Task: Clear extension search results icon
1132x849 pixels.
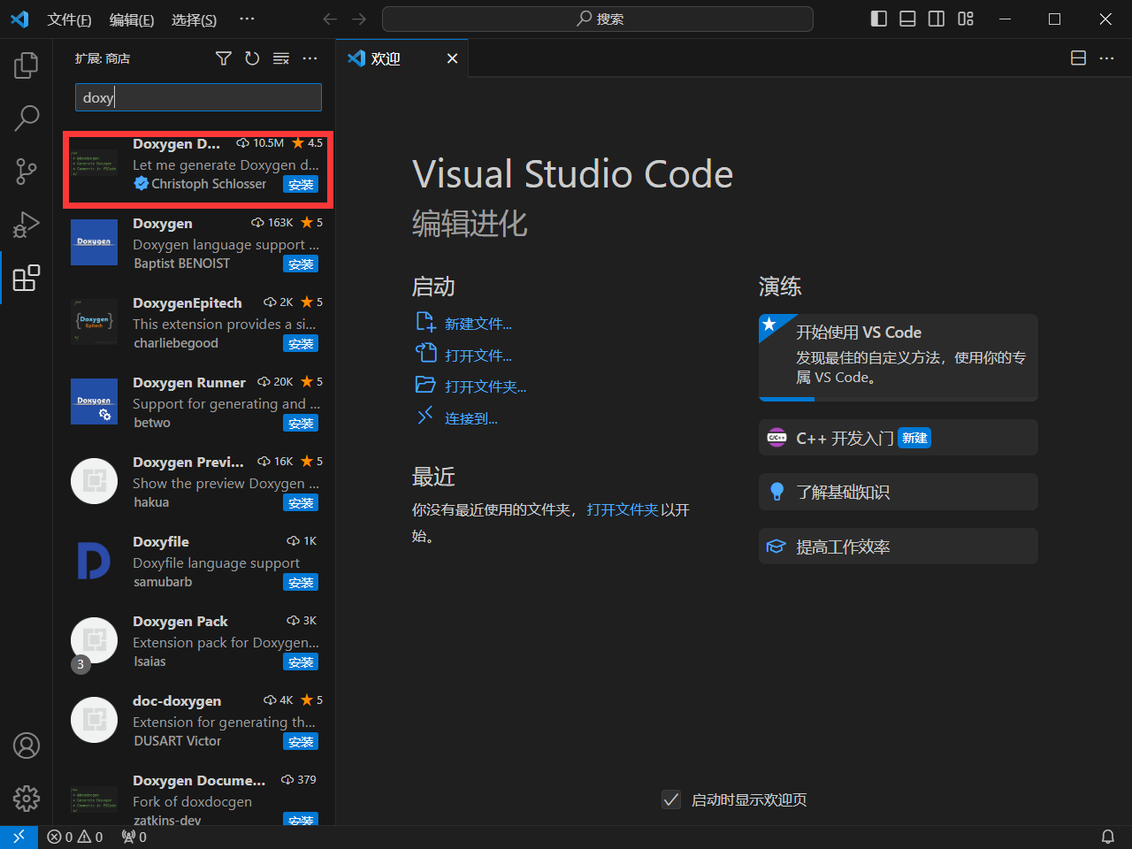Action: point(281,58)
